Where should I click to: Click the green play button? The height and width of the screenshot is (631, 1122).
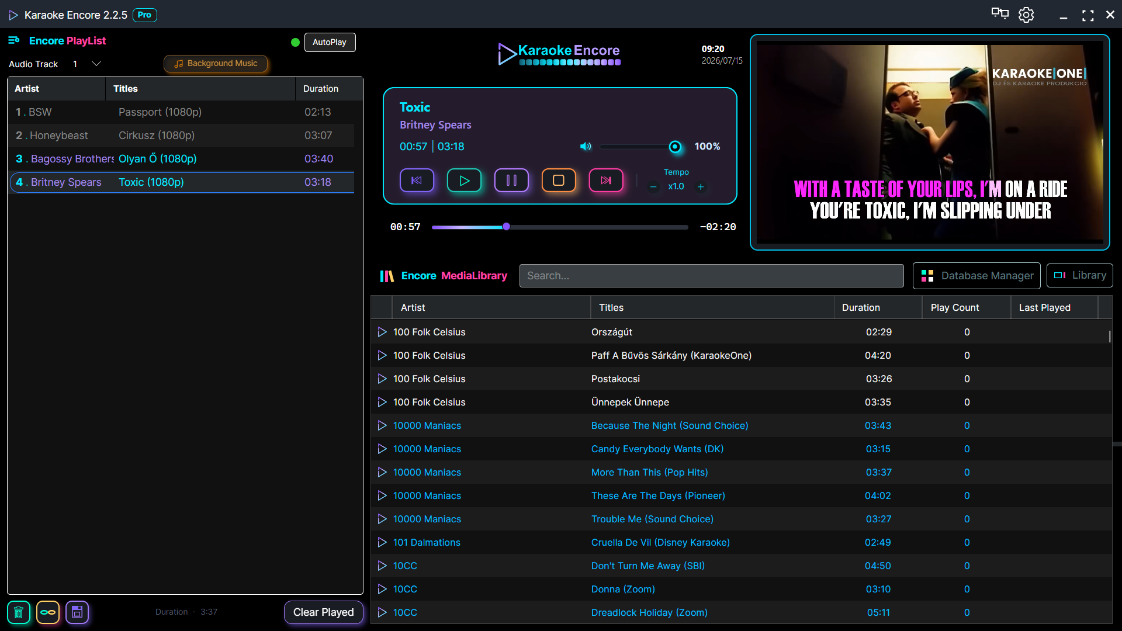(464, 181)
